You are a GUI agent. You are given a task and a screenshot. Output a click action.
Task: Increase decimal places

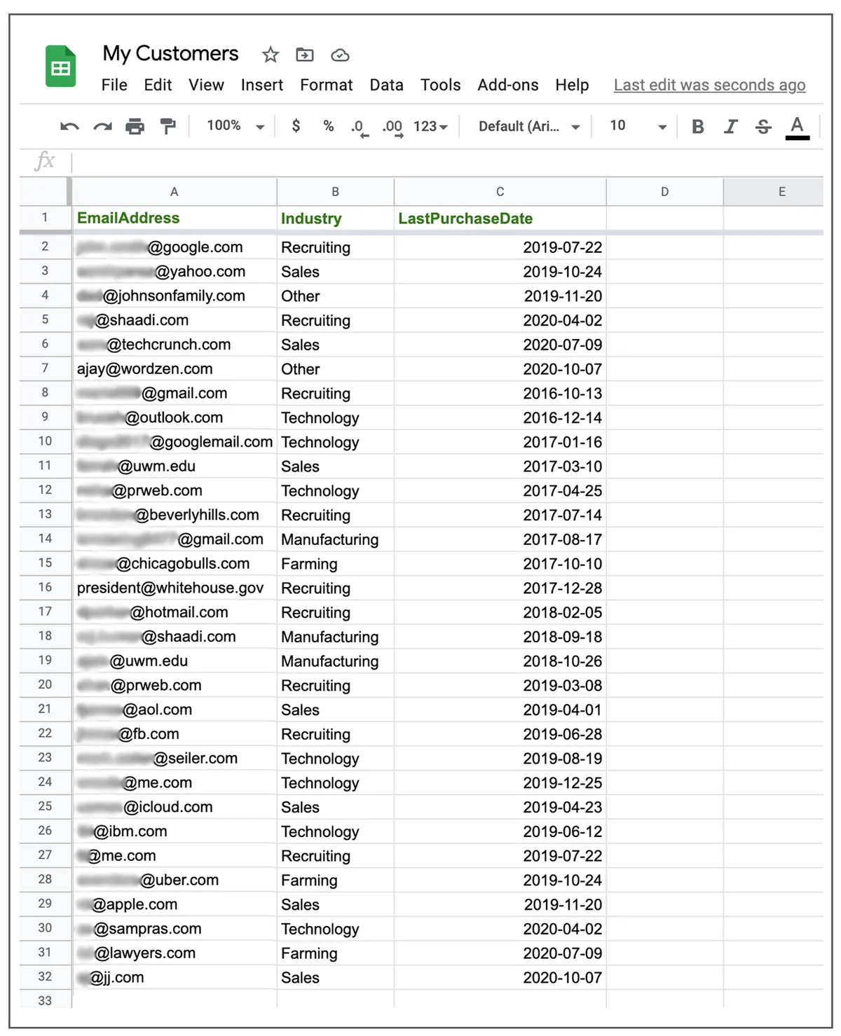point(392,127)
